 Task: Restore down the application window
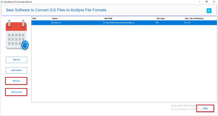coord(207,2)
